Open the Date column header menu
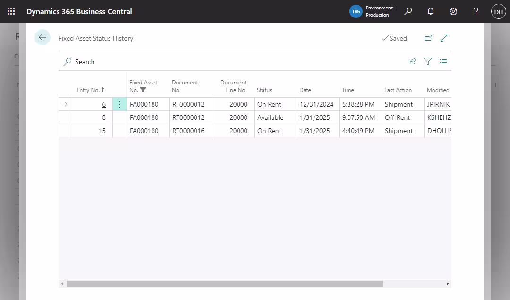The image size is (510, 300). point(305,90)
